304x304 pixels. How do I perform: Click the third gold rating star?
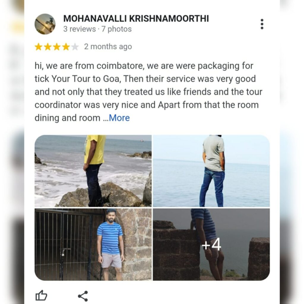click(57, 47)
